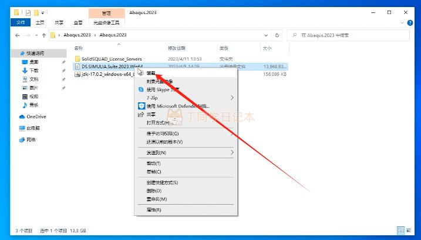Click the jdk installer file icon
The width and height of the screenshot is (421, 240).
pos(78,74)
